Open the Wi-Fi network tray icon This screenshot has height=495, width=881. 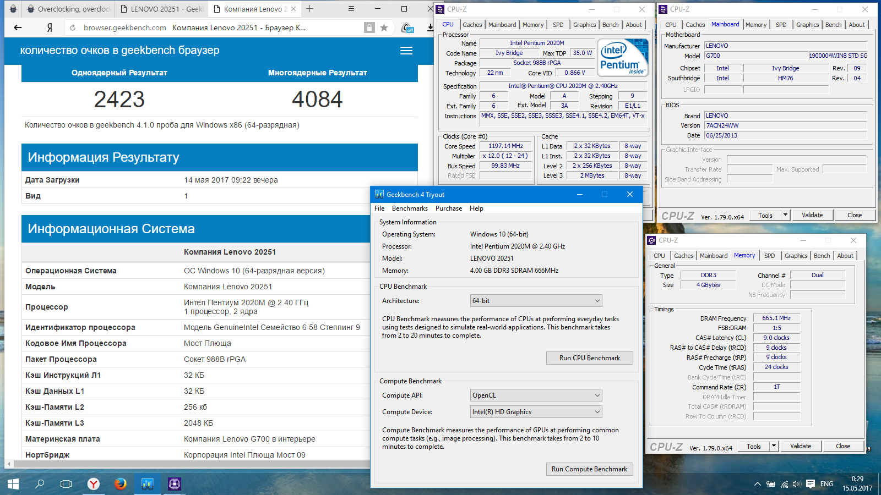(x=784, y=484)
